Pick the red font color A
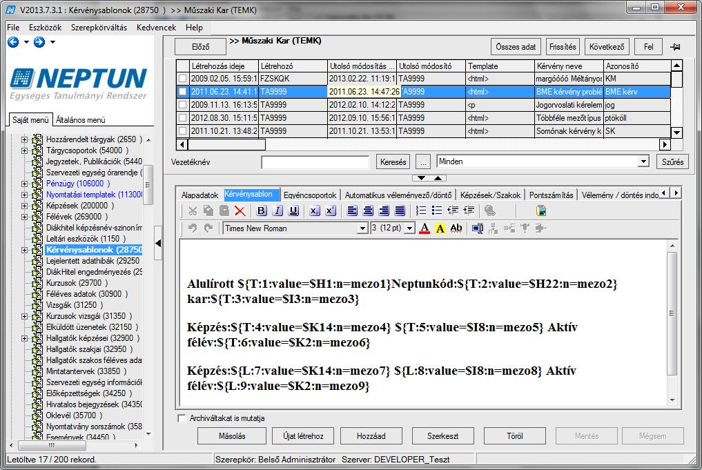 [x=425, y=228]
